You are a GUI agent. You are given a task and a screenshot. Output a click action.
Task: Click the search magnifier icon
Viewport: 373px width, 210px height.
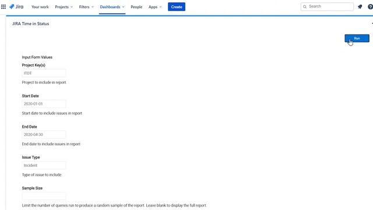coord(305,6)
